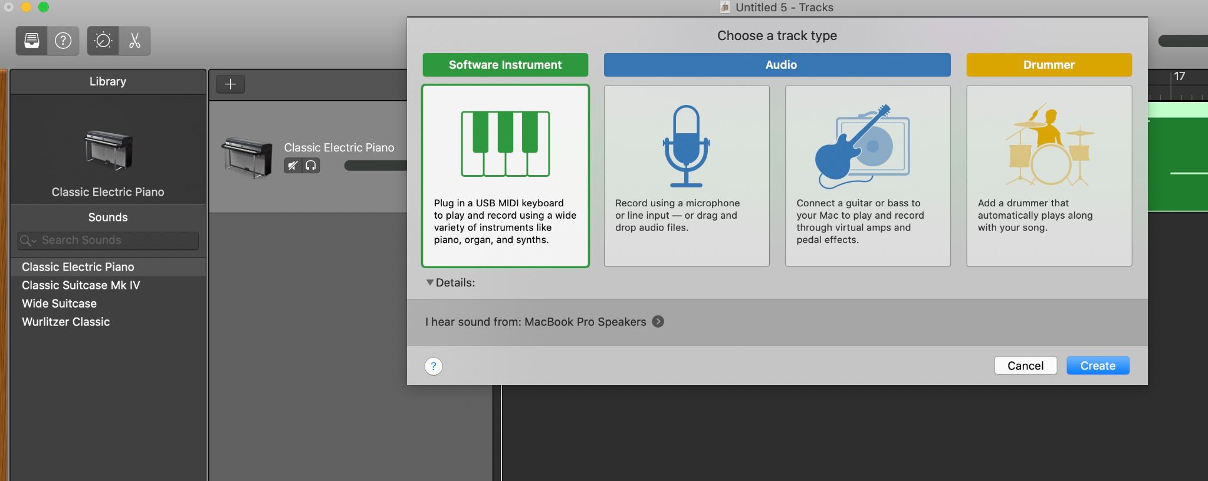Select the microphone audio track tile
The height and width of the screenshot is (481, 1208).
coord(686,176)
